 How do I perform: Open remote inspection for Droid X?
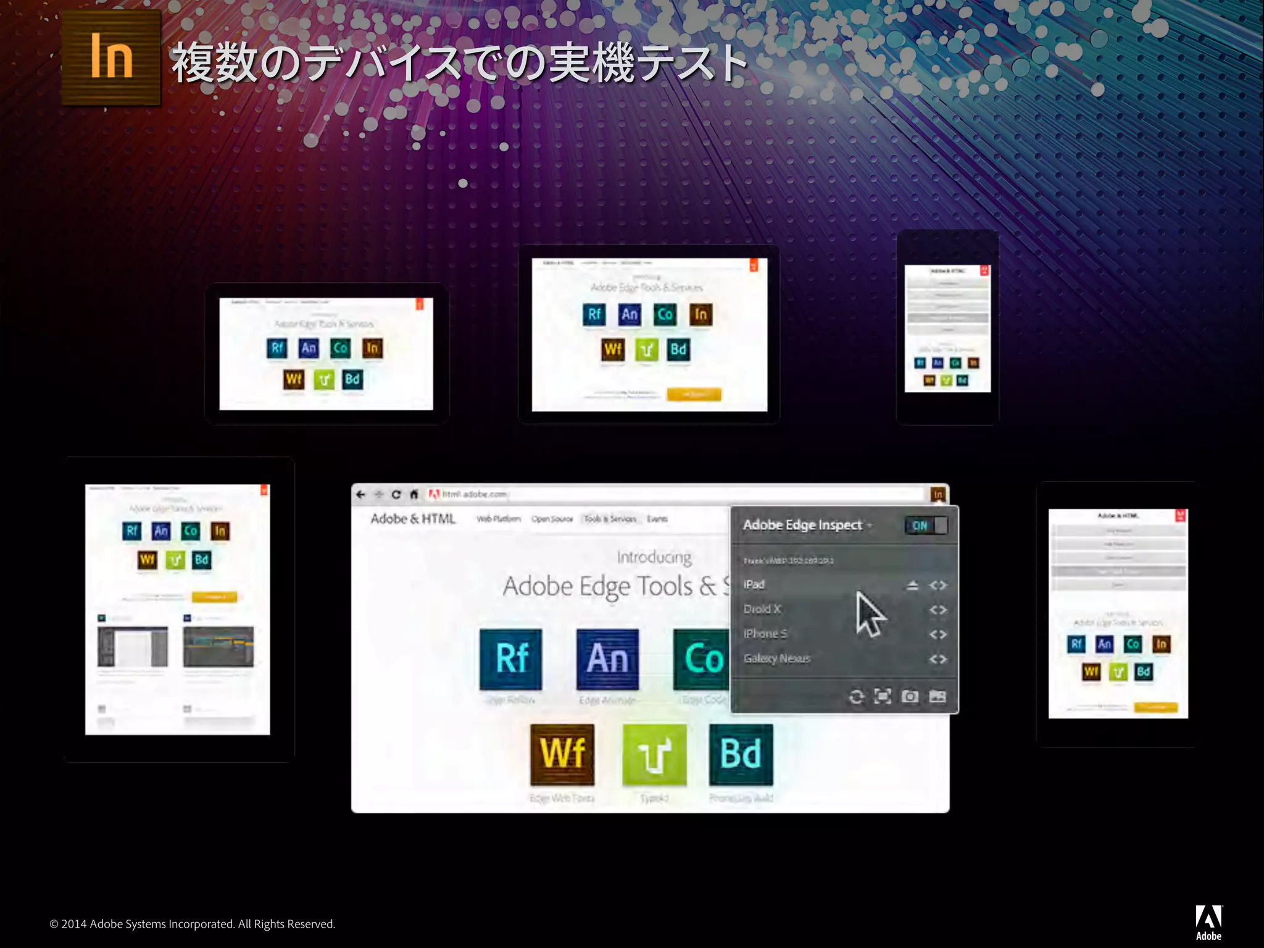938,610
